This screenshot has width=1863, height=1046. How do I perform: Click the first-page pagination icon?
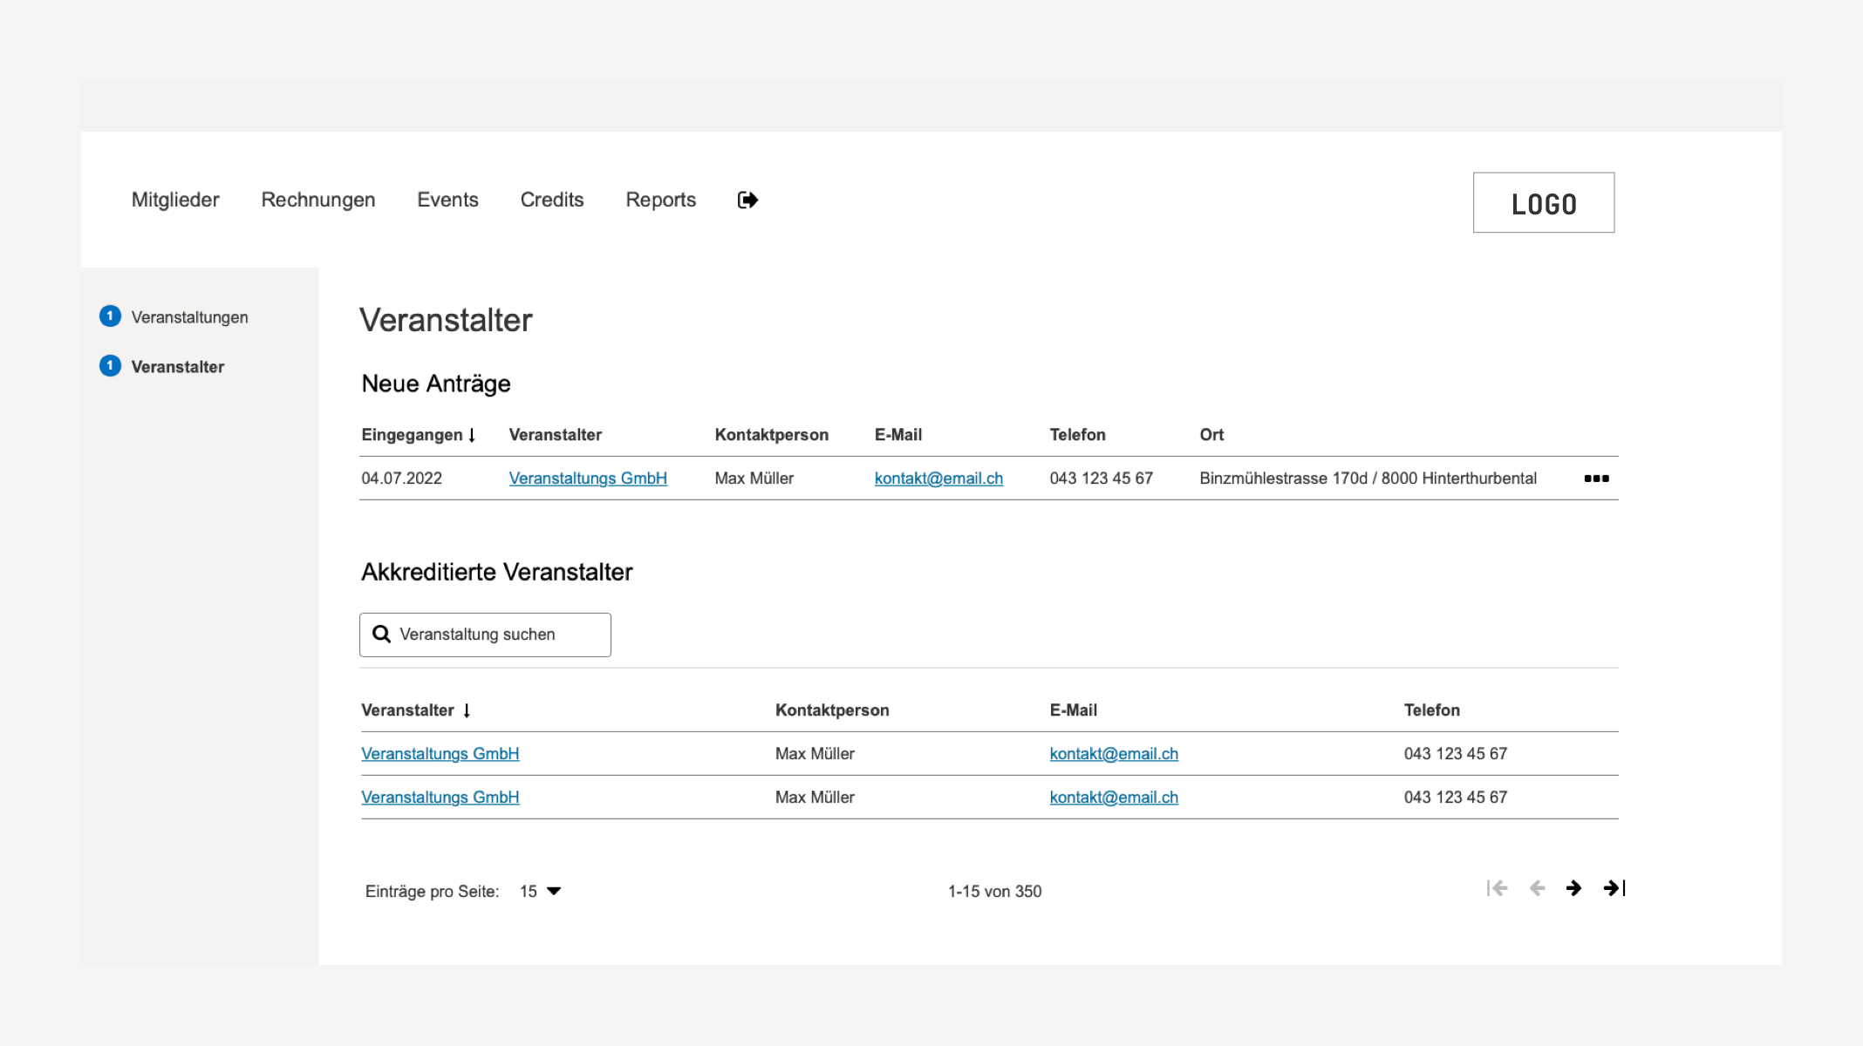tap(1497, 889)
